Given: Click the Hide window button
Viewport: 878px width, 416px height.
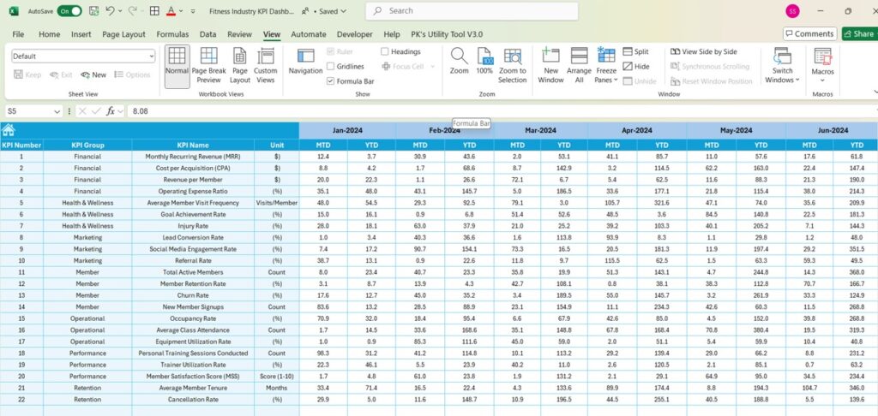Looking at the screenshot, I should pos(636,67).
